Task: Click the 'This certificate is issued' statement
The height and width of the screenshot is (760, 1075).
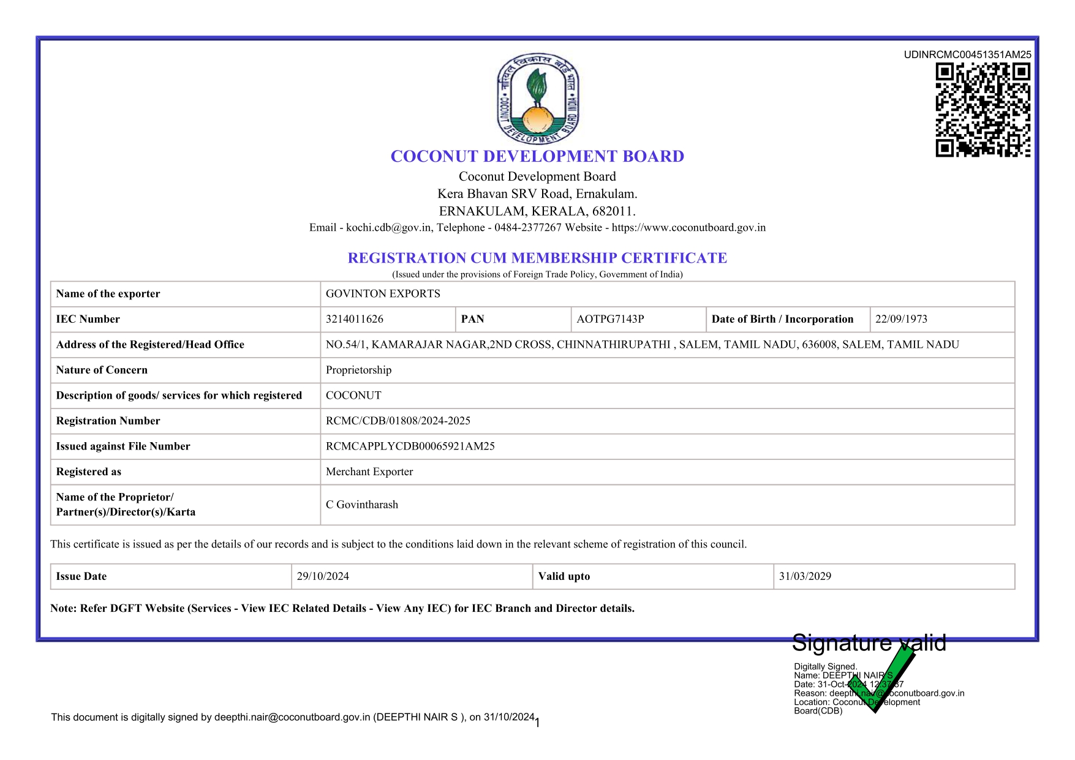Action: (399, 544)
